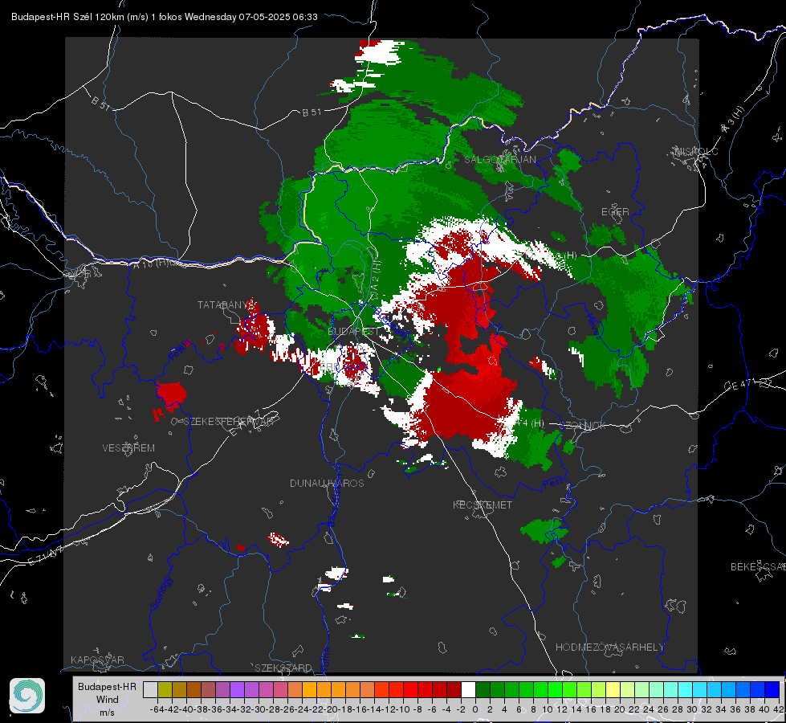Click the 'Somogy' county label
The height and width of the screenshot is (723, 786).
tap(161, 593)
